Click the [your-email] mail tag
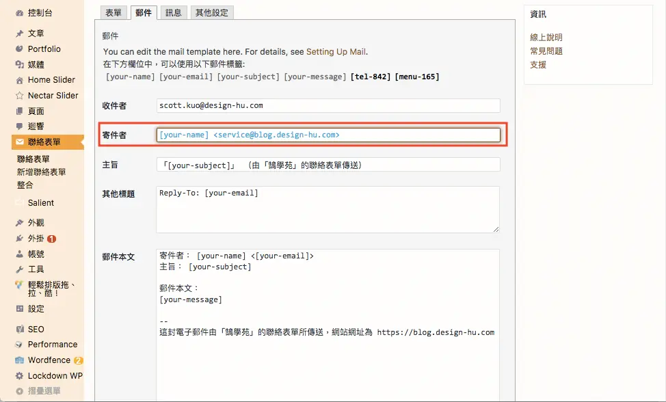 point(186,77)
